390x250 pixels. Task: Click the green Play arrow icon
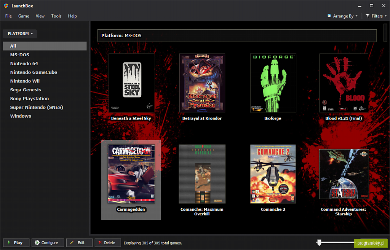(x=9, y=242)
